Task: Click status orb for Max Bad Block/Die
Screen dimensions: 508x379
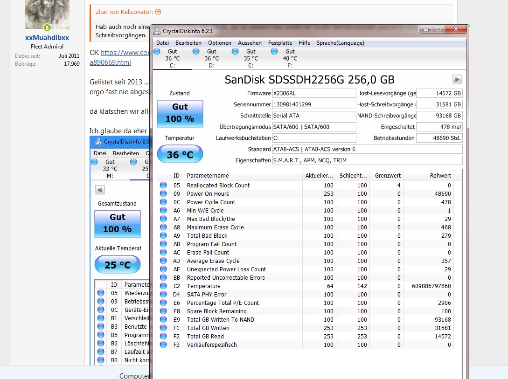Action: [163, 219]
